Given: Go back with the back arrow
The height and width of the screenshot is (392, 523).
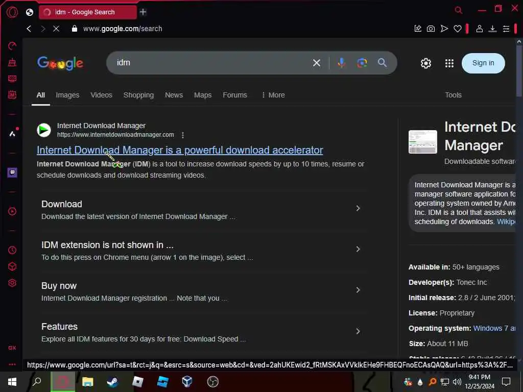Looking at the screenshot, I should [29, 29].
